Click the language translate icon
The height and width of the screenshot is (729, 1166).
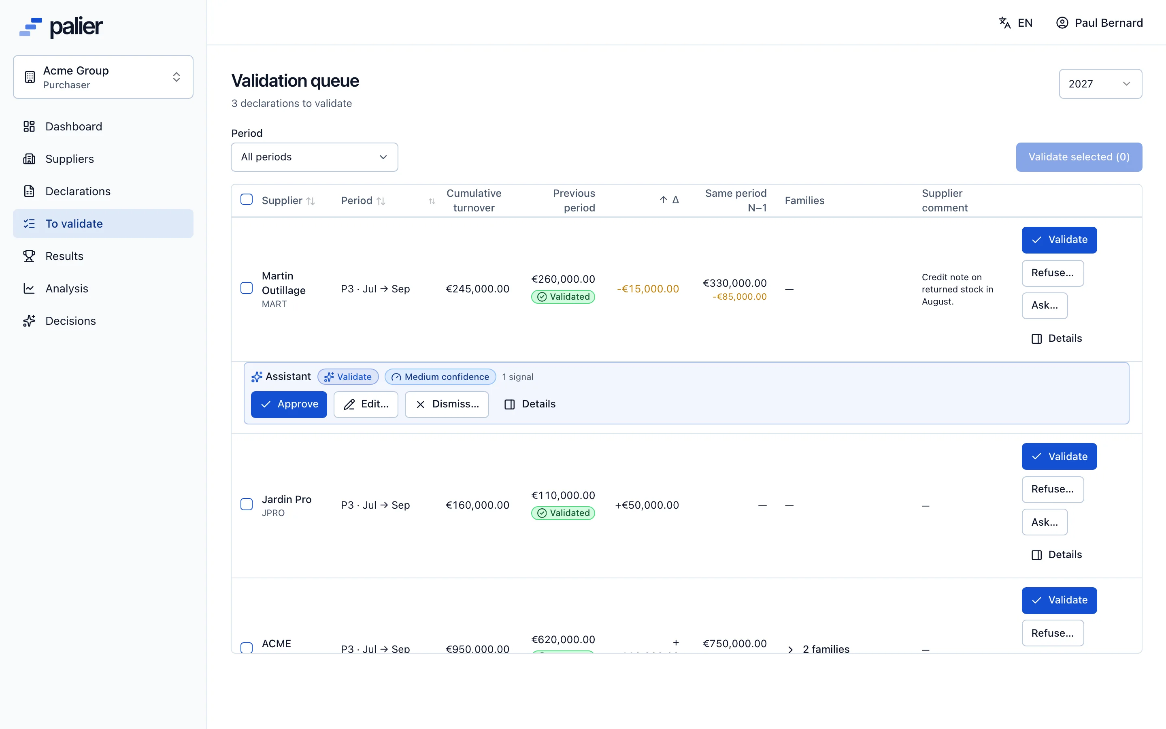[1004, 23]
